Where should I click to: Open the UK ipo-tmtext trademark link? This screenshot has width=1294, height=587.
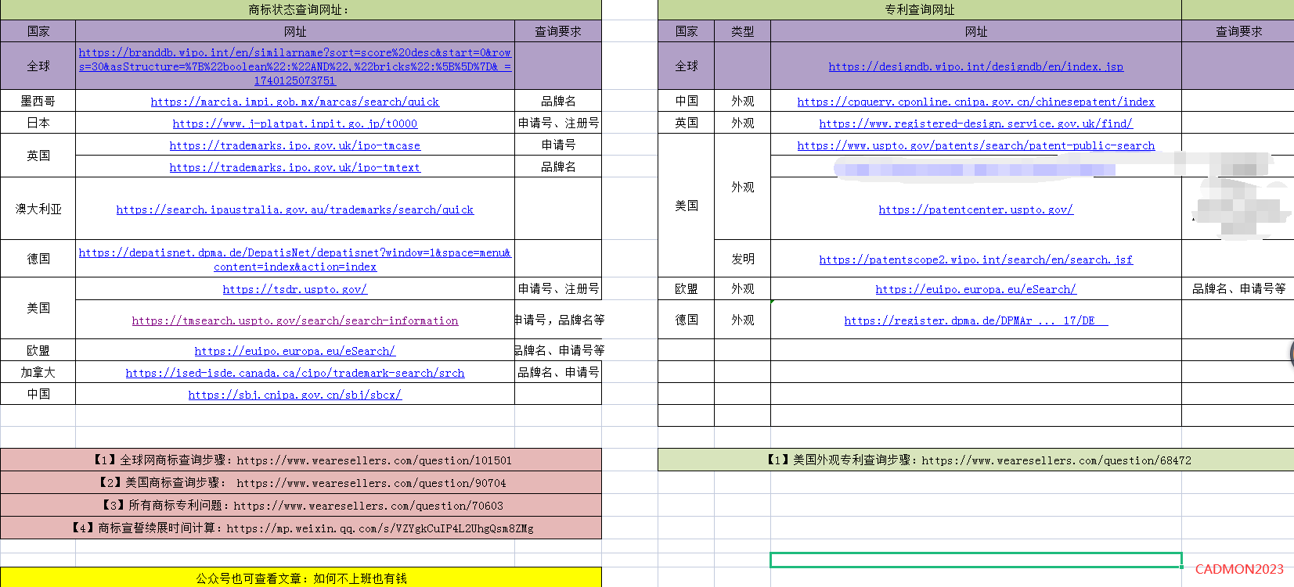coord(294,167)
